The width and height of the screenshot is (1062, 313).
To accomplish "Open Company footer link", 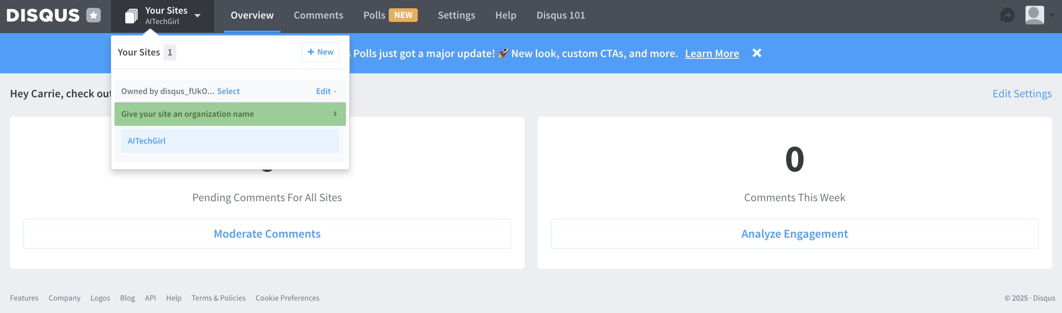I will click(64, 298).
